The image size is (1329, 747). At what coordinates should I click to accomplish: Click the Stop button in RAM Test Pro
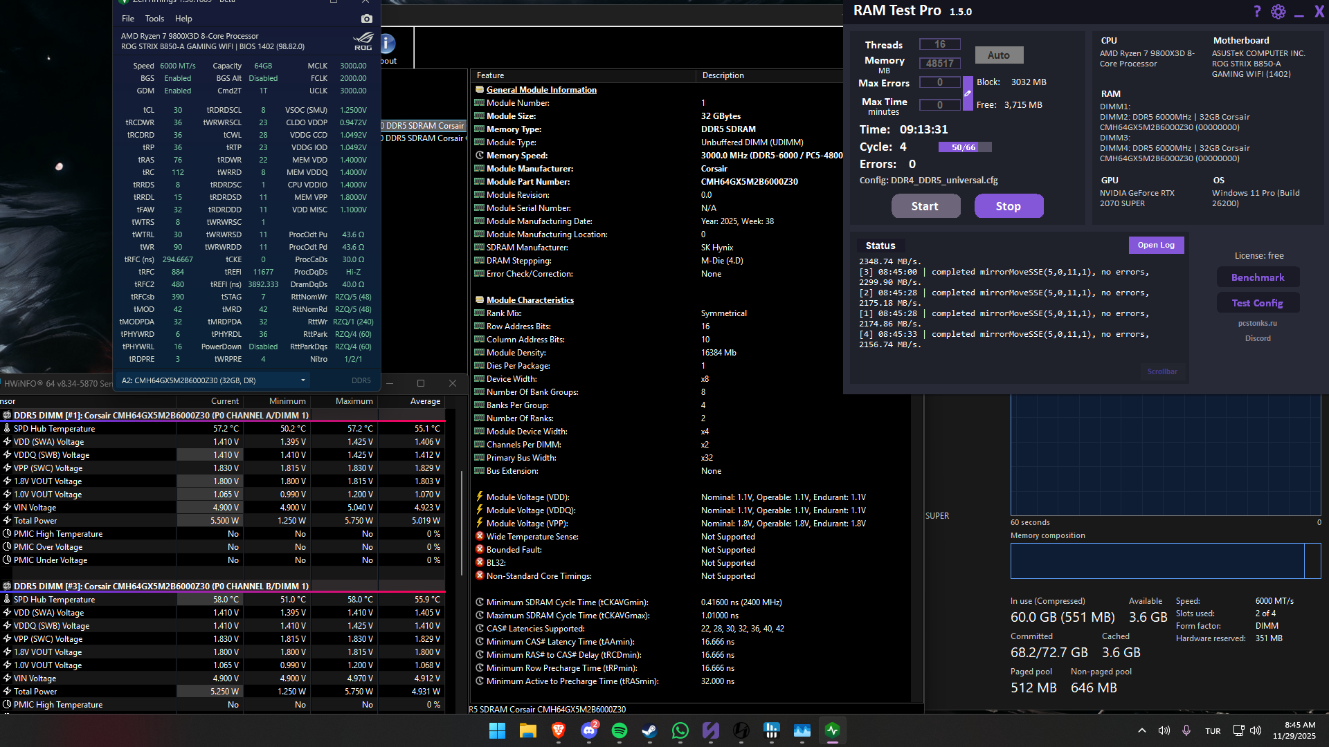click(1009, 206)
